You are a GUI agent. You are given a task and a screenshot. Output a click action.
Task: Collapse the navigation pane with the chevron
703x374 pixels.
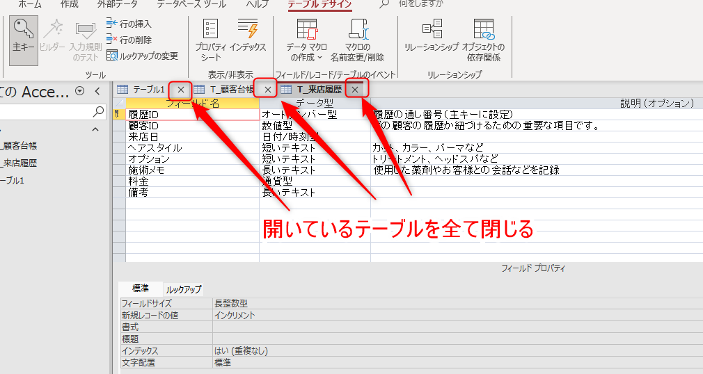(x=97, y=91)
